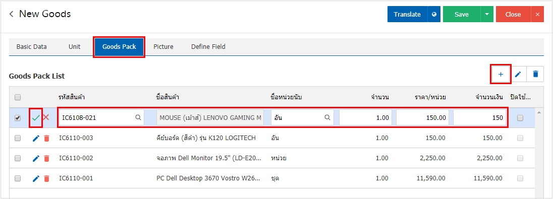This screenshot has height=199, width=553.
Task: Click the Translate button
Action: point(407,15)
